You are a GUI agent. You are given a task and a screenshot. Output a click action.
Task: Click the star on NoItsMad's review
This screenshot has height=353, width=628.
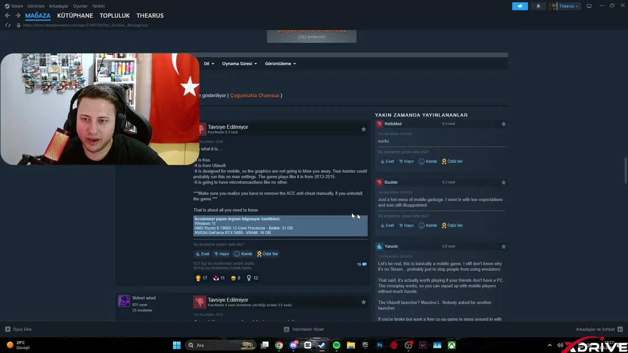pos(503,124)
